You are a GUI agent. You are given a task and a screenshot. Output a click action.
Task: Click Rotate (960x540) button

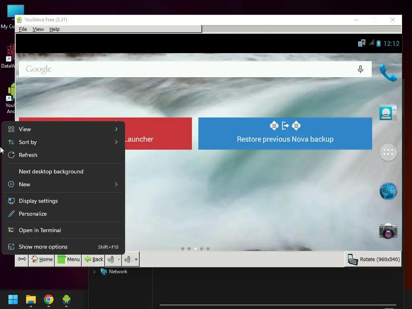click(373, 260)
